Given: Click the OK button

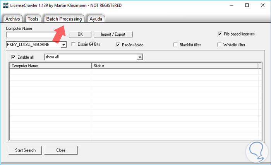Looking at the screenshot, I should pos(80,34).
